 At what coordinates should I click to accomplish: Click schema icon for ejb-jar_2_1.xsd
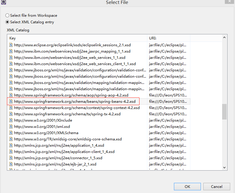[x=11, y=164]
